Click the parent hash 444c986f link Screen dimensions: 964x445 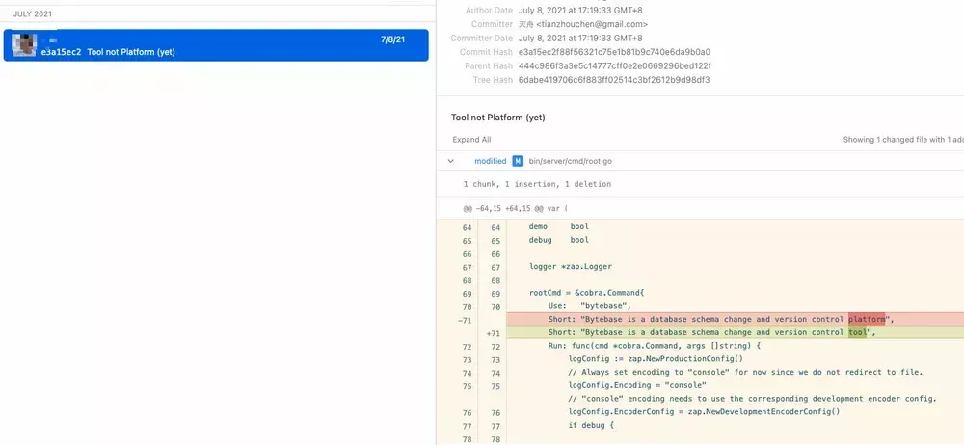614,65
